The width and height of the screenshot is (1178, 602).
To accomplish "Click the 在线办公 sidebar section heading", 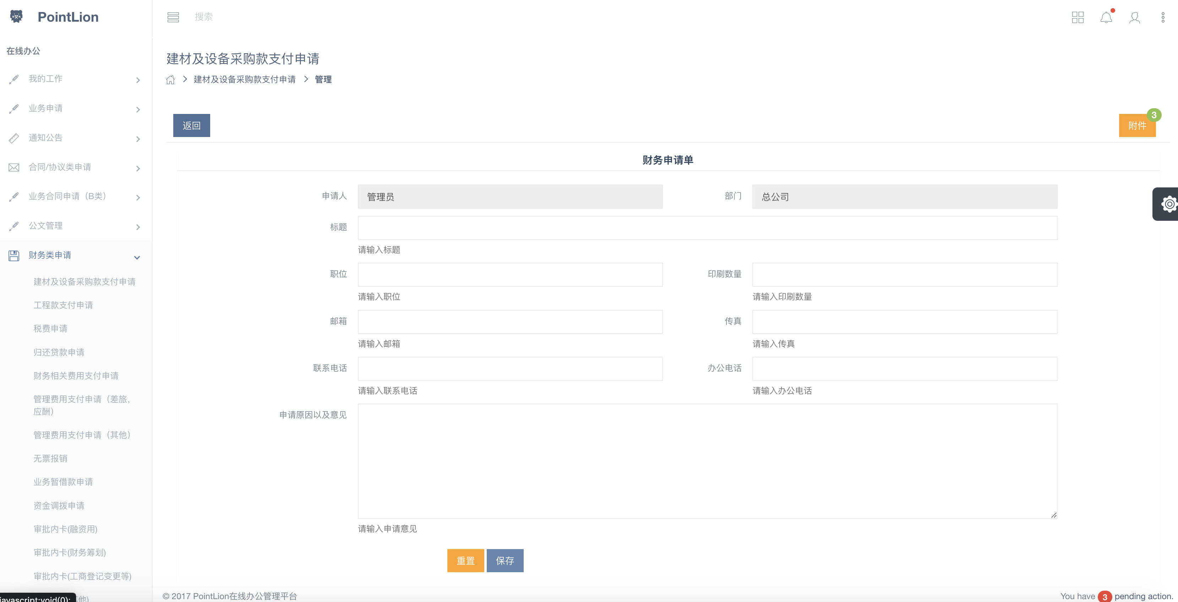I will 23,51.
